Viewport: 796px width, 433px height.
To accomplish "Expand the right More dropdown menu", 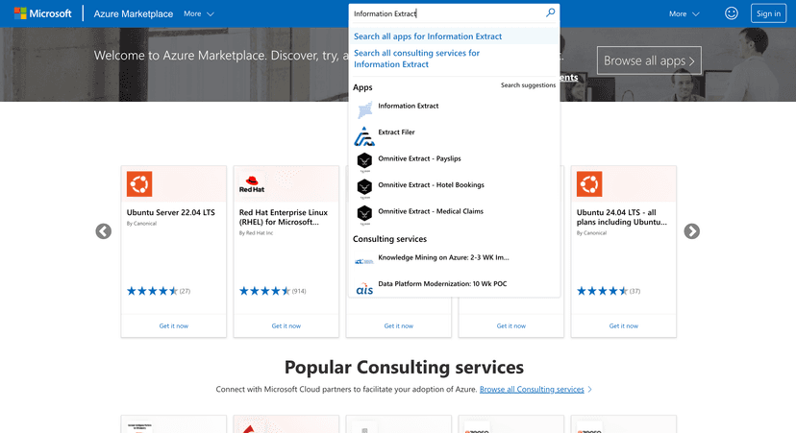I will click(684, 13).
